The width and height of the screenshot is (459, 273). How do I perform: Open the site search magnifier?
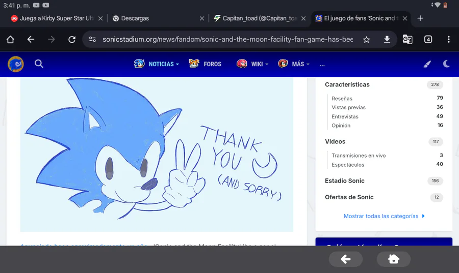(x=39, y=64)
